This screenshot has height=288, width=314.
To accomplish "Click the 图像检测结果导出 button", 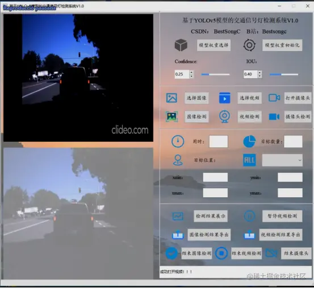I will pyautogui.click(x=209, y=235).
